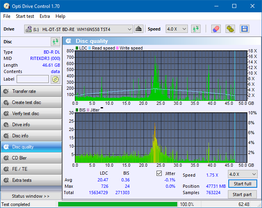Click the length value 46.61 GB

[51, 65]
